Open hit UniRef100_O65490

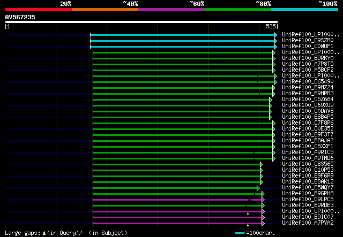coord(308,82)
